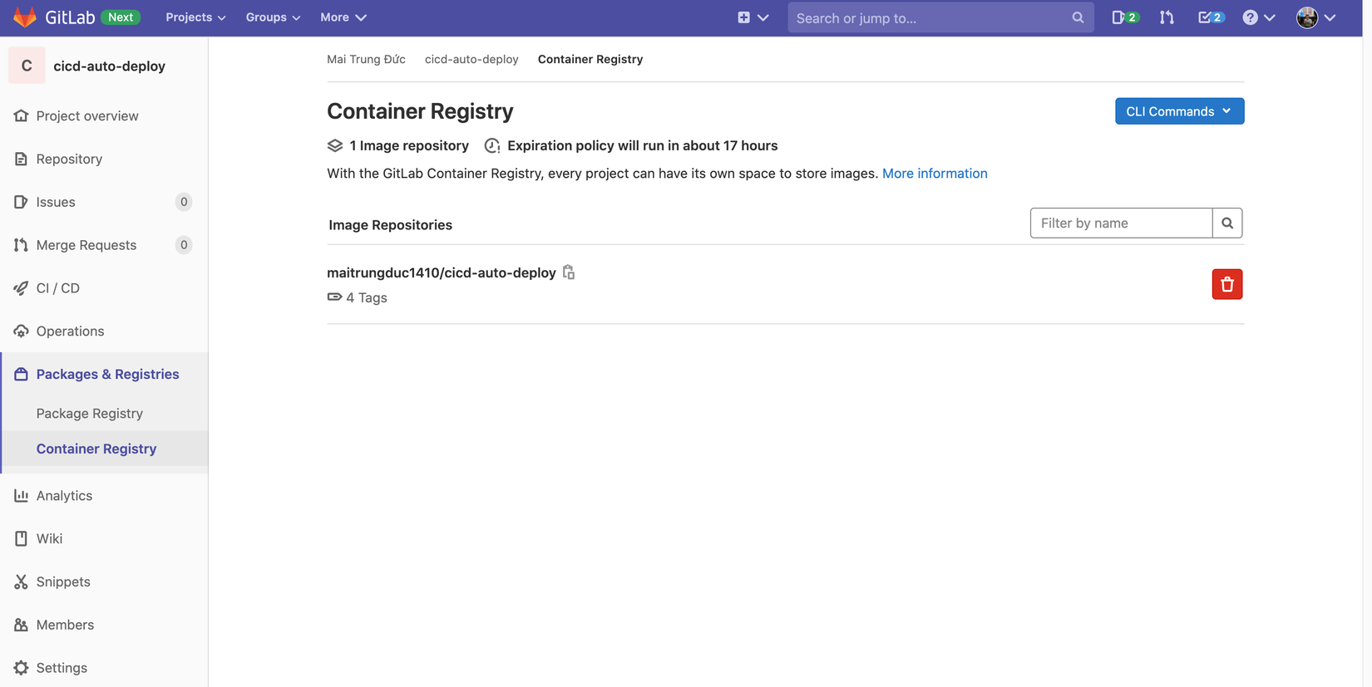This screenshot has width=1372, height=687.
Task: Open the to-do list icon
Action: (1210, 17)
